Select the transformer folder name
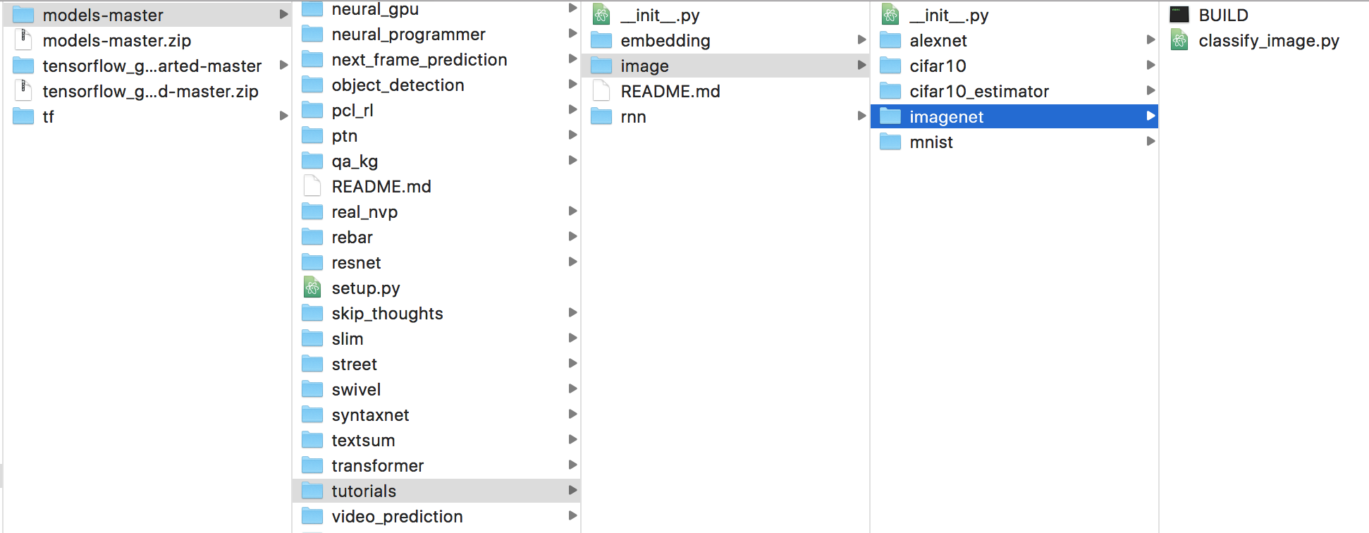 (x=377, y=466)
